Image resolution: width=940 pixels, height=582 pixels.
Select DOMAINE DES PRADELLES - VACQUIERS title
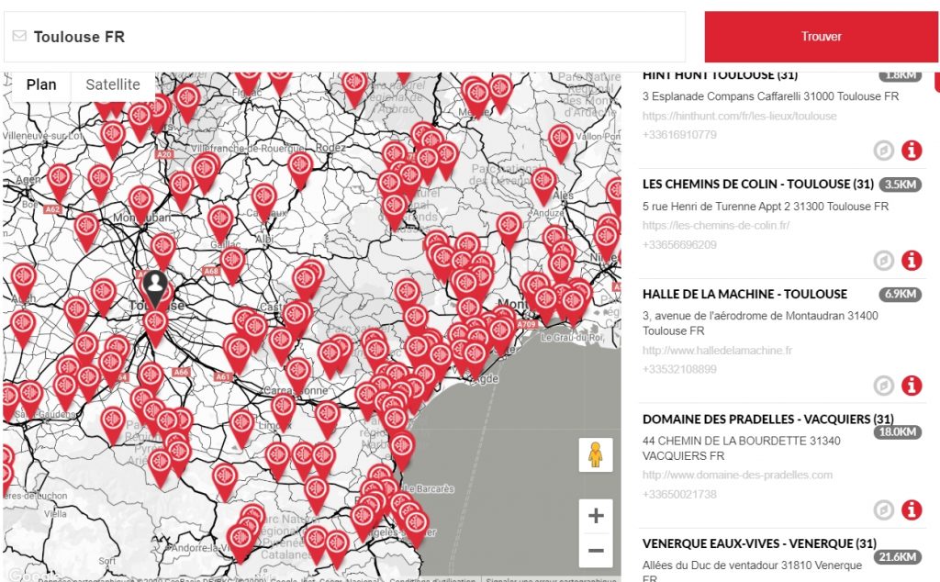[x=768, y=419]
